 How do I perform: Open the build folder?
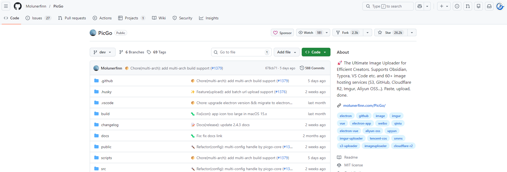[x=105, y=114]
